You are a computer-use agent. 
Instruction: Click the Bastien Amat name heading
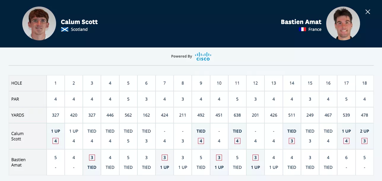pos(301,22)
